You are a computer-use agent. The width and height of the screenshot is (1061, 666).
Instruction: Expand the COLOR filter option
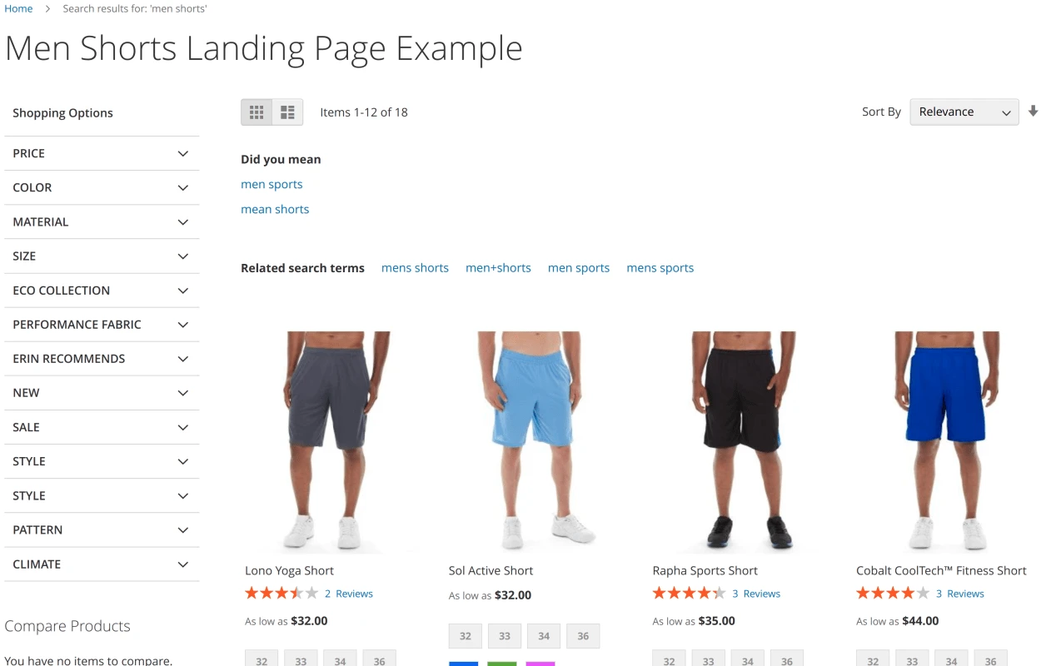(102, 187)
